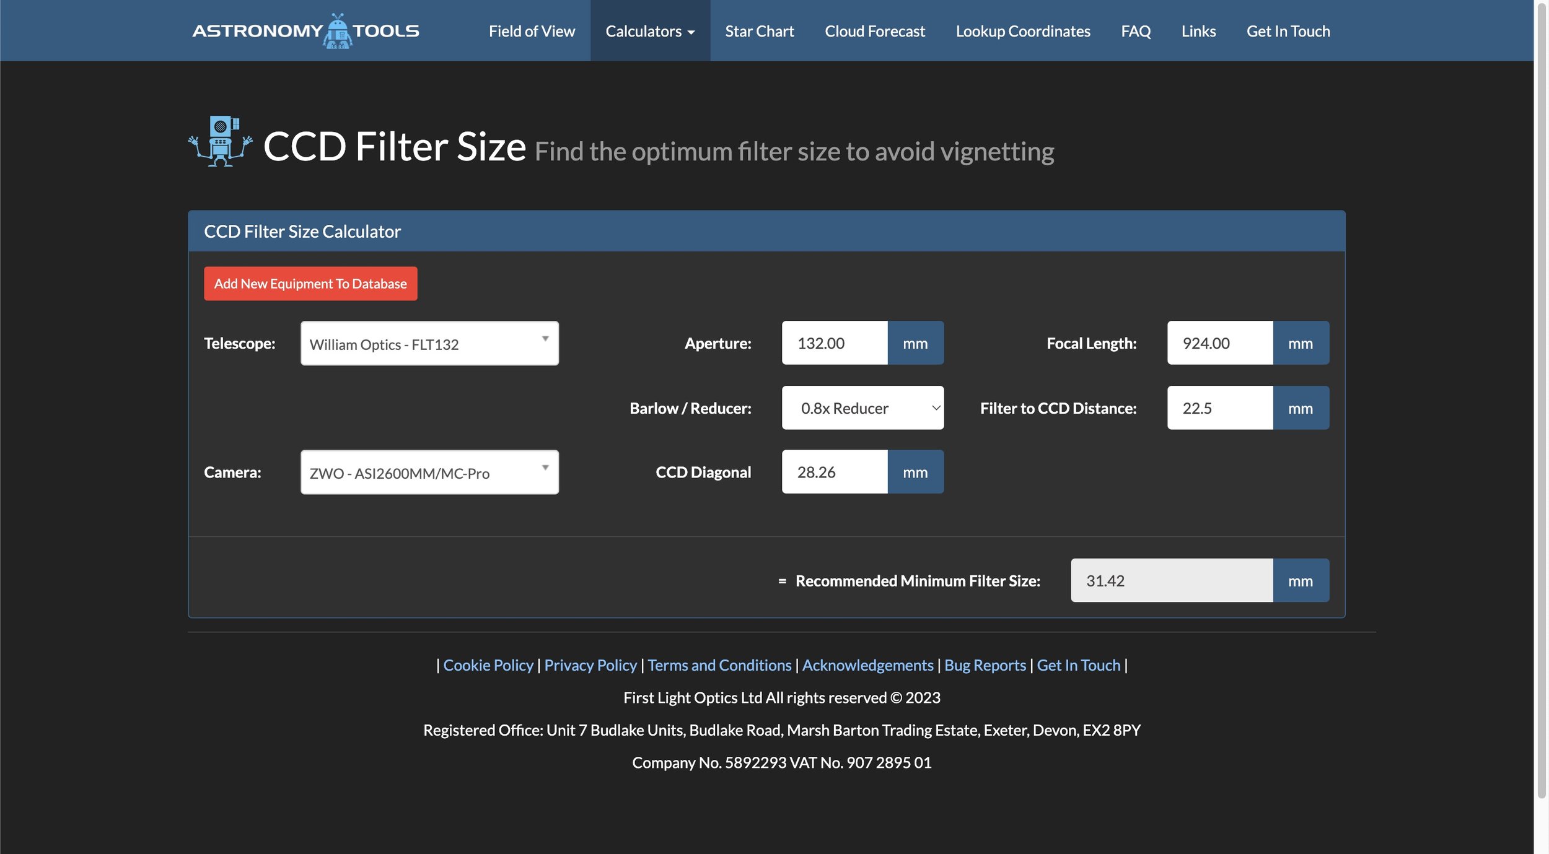This screenshot has height=854, width=1549.
Task: Open the Links page
Action: pos(1198,31)
